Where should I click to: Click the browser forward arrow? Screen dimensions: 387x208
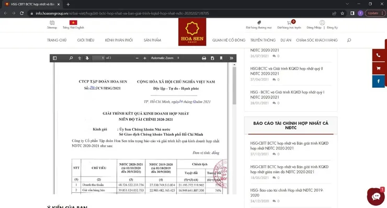point(14,13)
